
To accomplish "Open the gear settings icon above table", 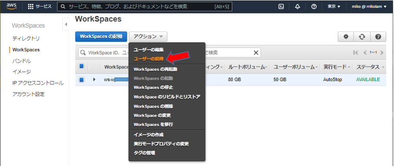I will (346, 37).
